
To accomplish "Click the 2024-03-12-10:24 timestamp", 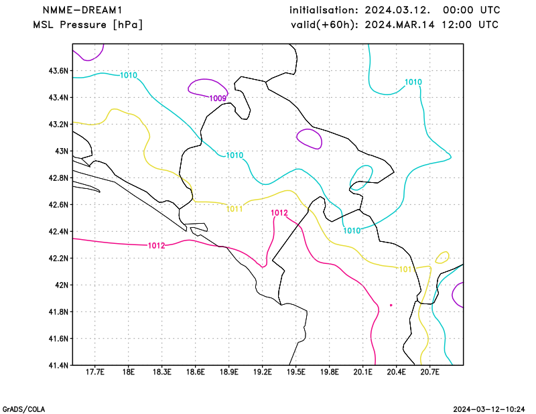I will pos(489,409).
